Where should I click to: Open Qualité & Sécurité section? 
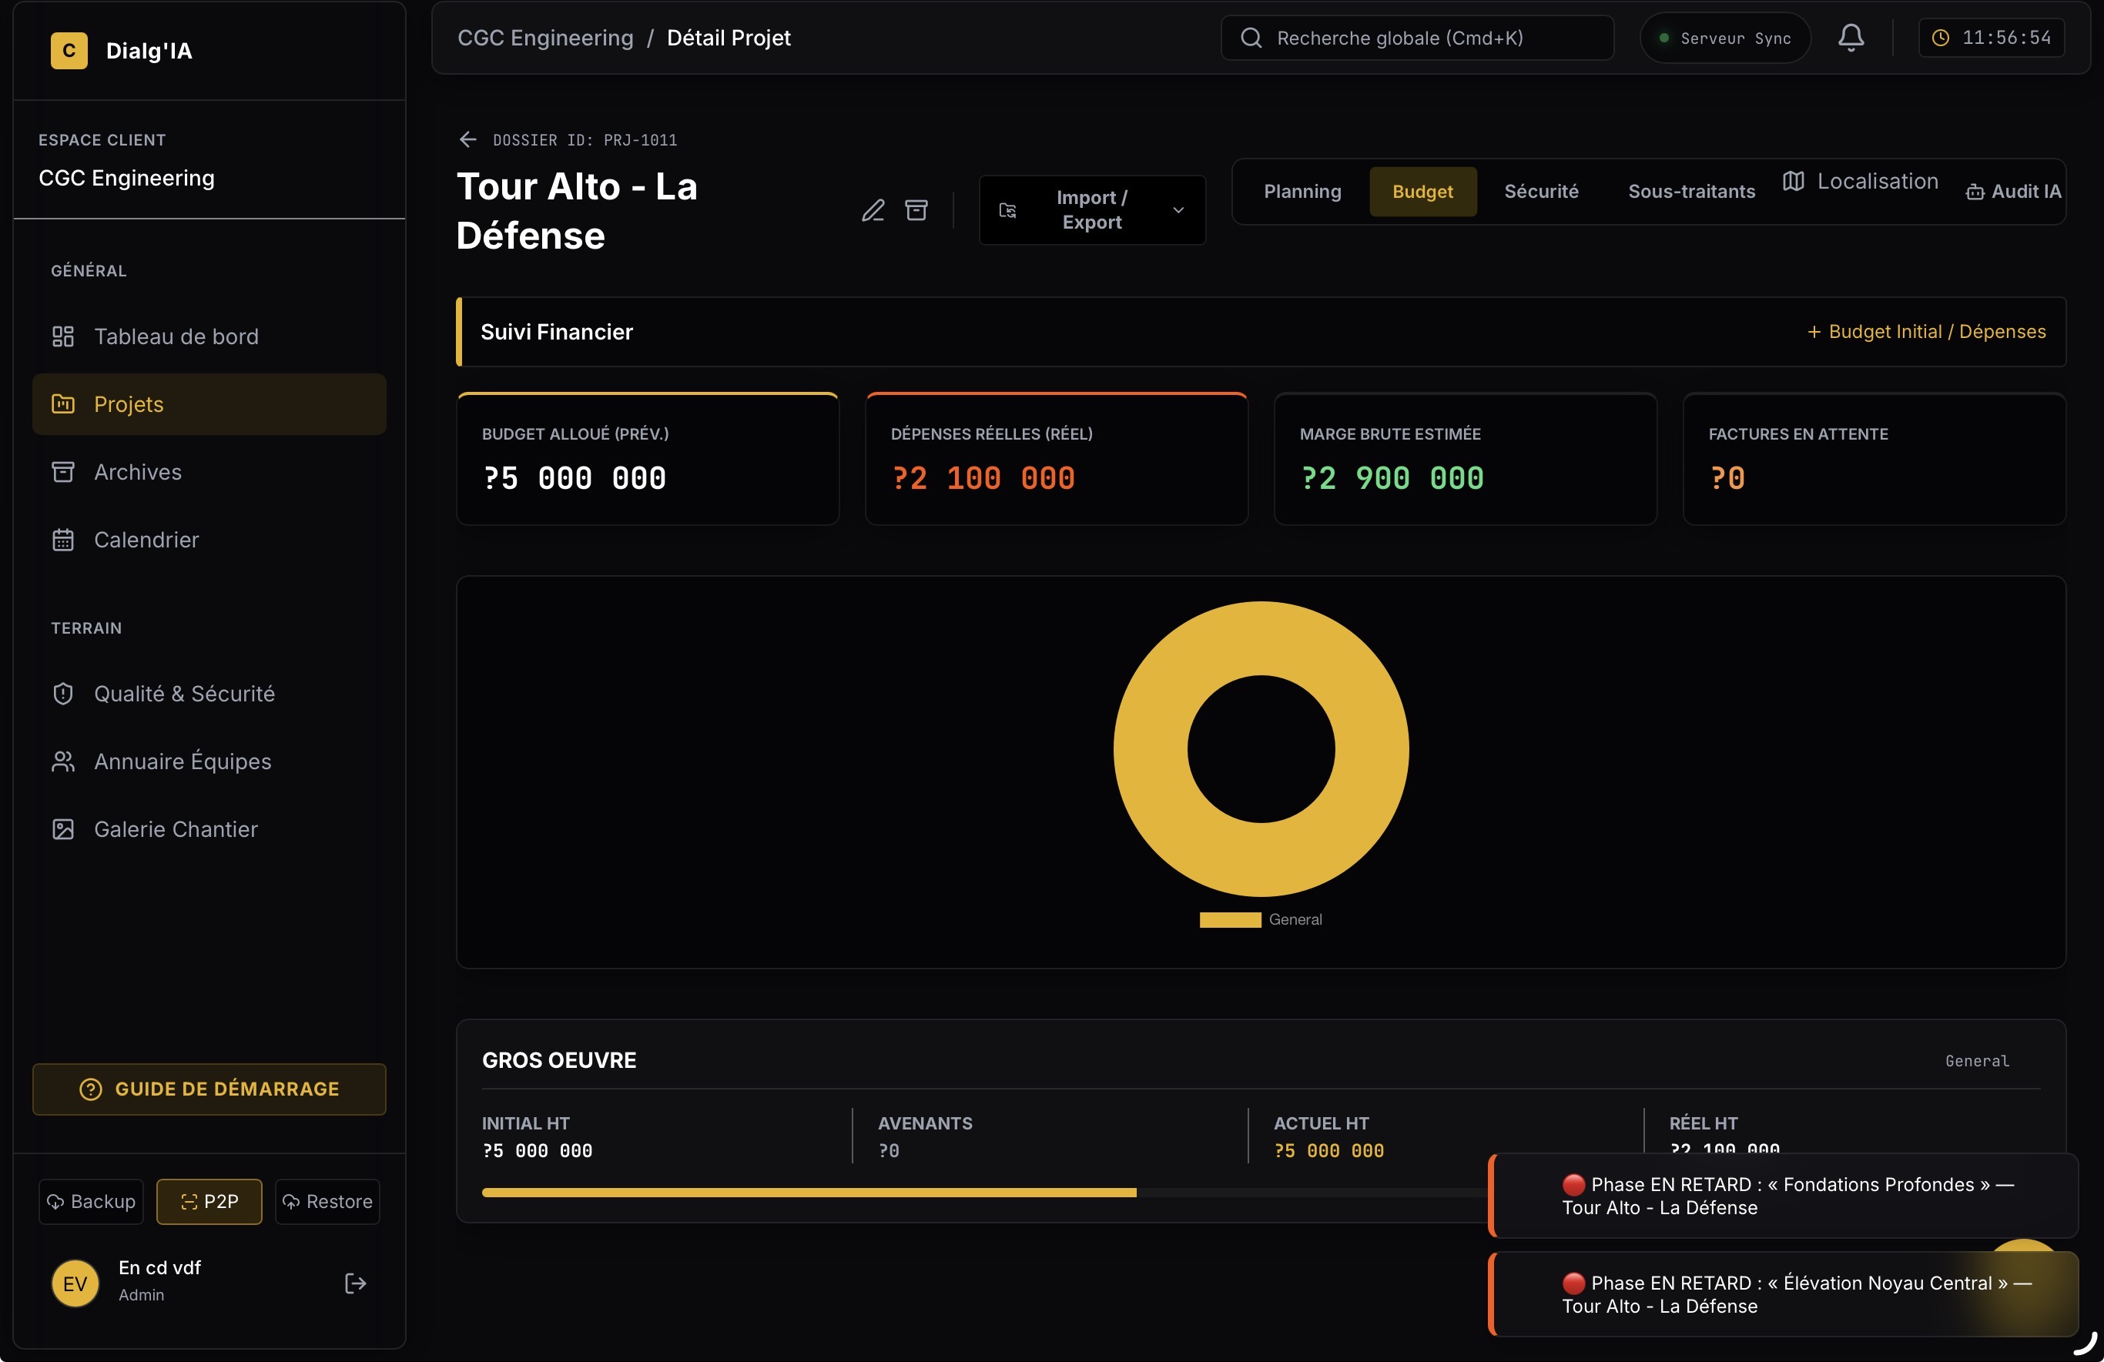(x=184, y=694)
